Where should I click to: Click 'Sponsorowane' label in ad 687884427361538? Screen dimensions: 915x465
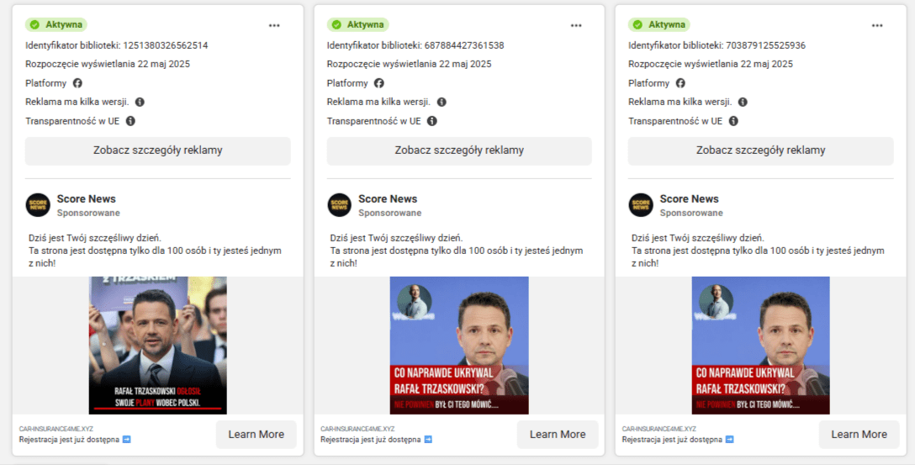390,213
